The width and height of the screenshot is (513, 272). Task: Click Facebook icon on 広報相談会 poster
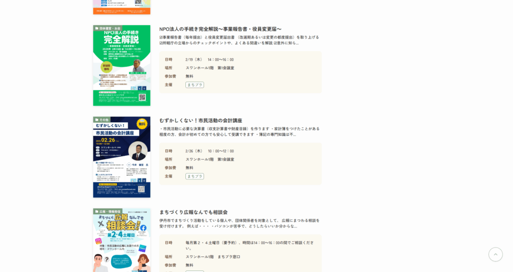tap(143, 228)
